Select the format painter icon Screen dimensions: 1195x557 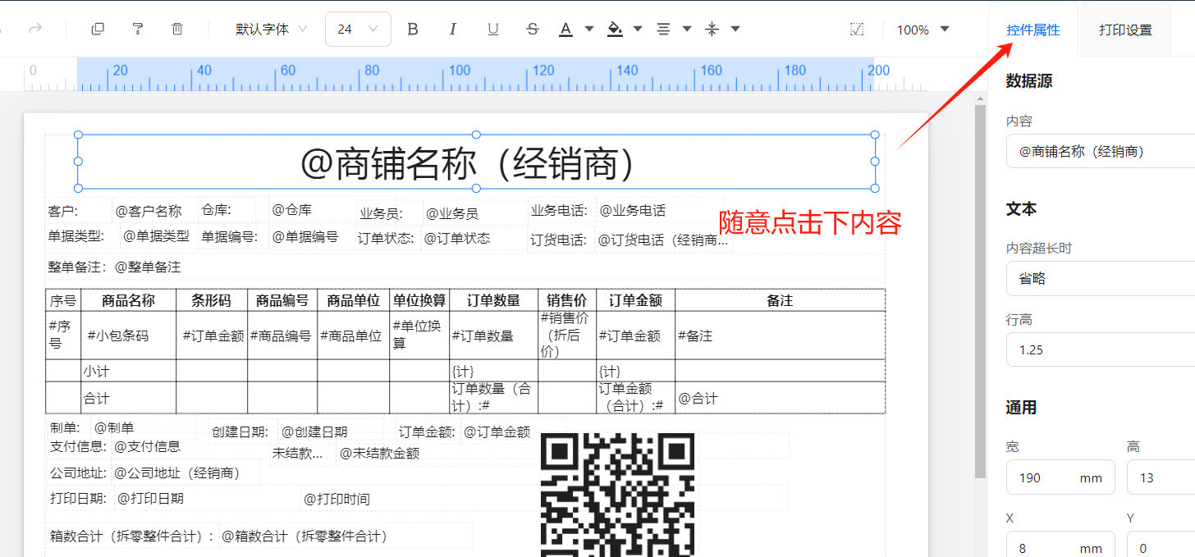pos(137,29)
